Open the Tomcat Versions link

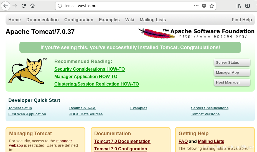pos(205,114)
